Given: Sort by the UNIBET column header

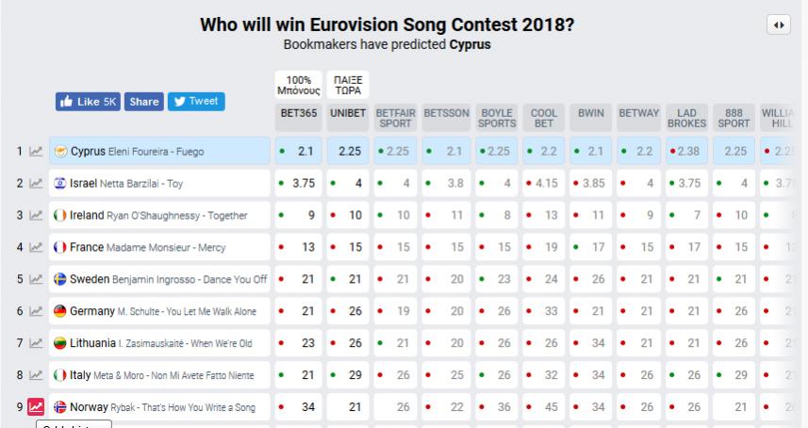Looking at the screenshot, I should coord(347,112).
